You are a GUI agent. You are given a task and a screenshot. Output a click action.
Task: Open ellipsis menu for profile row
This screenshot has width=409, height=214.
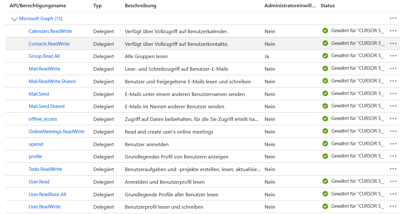click(x=393, y=156)
